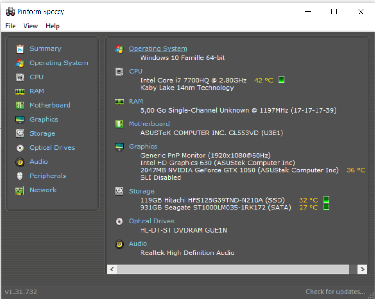Click the Peripherals mouse icon in sidebar
Viewport: 375px width, 299px height.
pos(20,176)
